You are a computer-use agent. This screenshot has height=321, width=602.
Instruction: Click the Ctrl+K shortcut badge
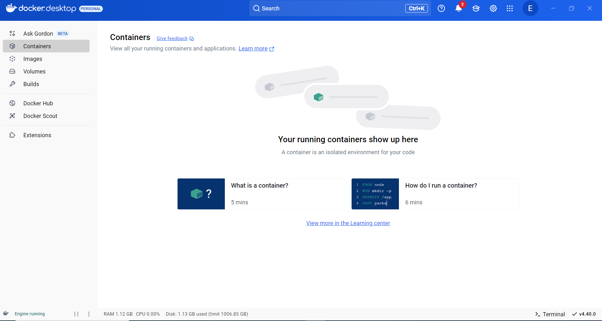click(x=416, y=9)
